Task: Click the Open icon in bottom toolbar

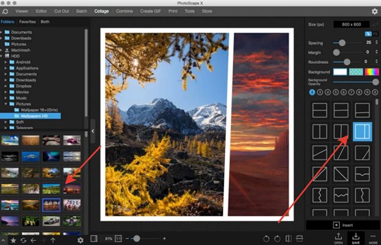Action: pyautogui.click(x=337, y=236)
